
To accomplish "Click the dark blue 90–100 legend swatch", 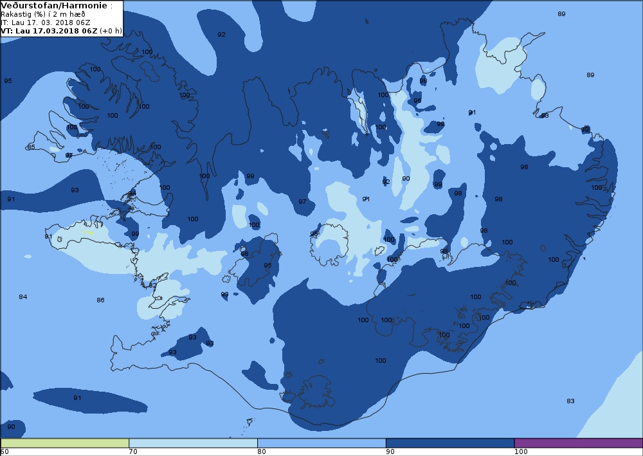I will (x=450, y=443).
